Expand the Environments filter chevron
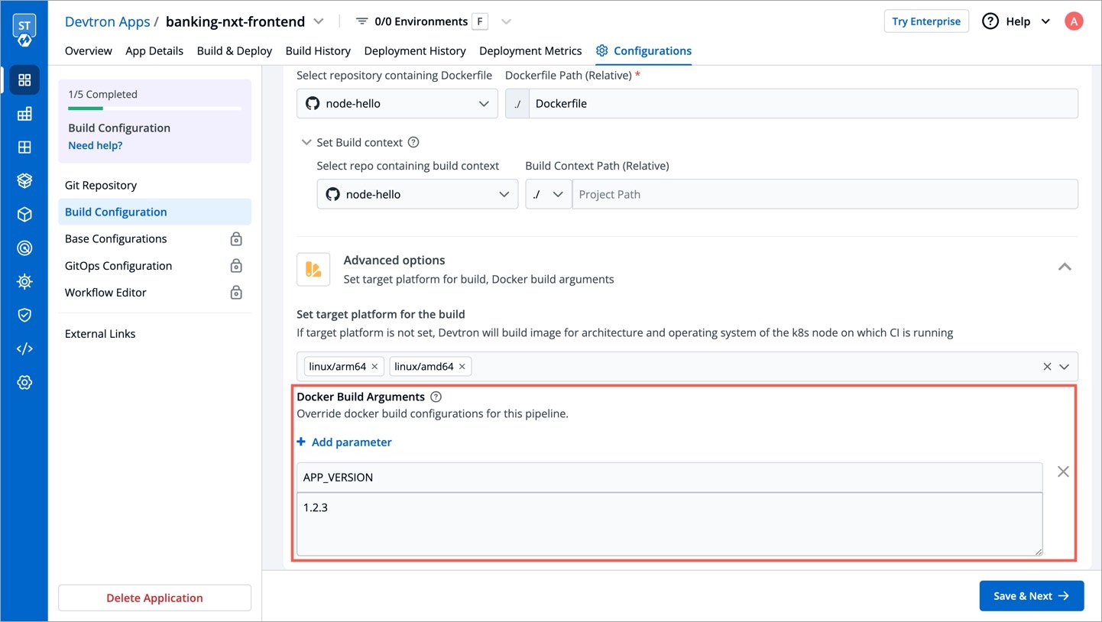Viewport: 1102px width, 622px height. [505, 21]
